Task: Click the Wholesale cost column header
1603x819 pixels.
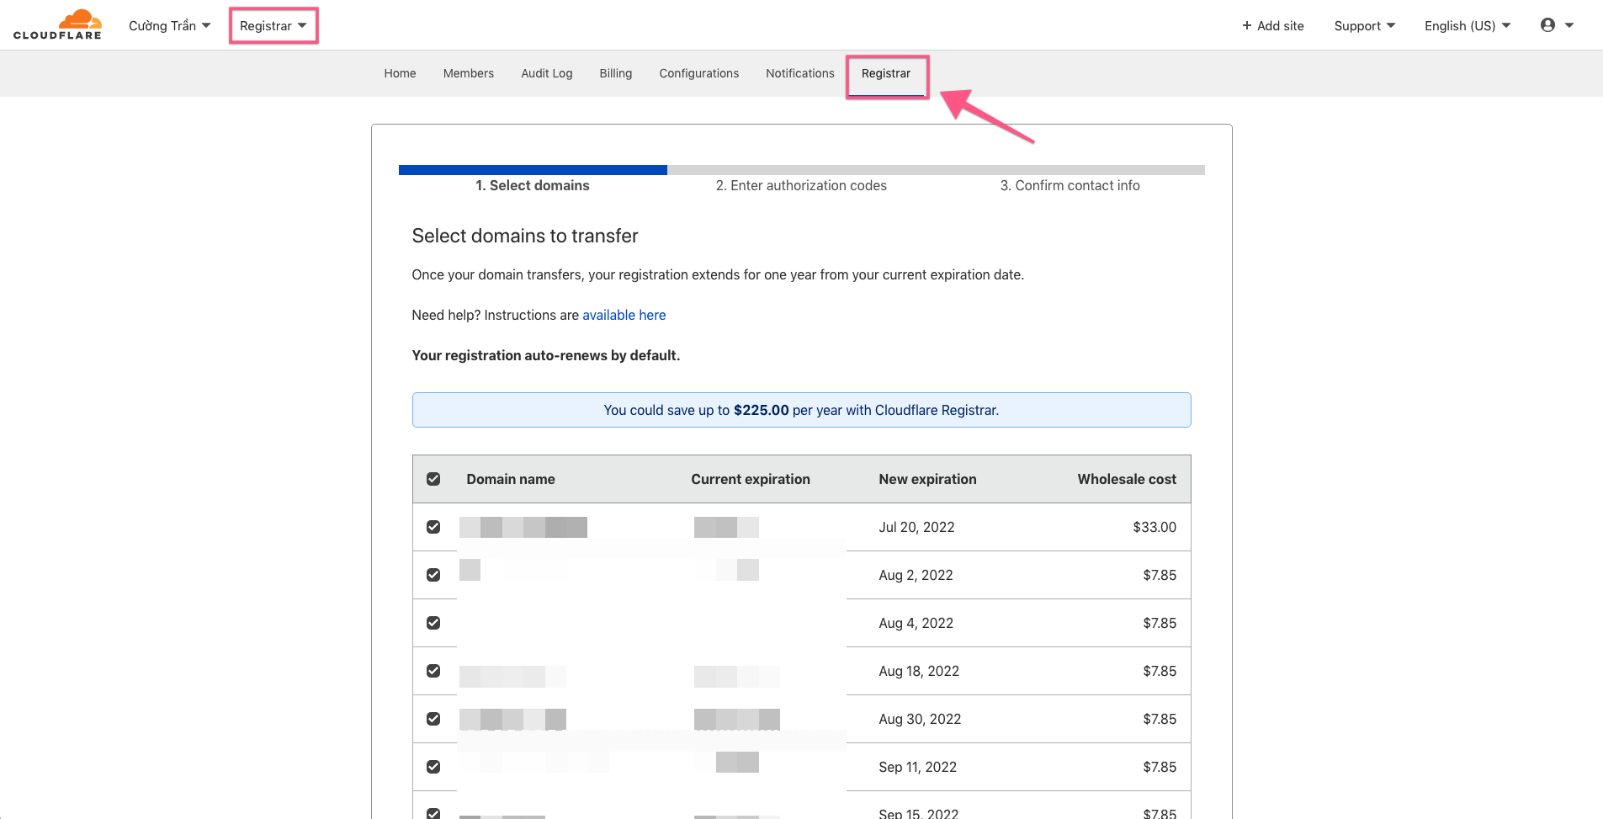Action: (x=1127, y=479)
